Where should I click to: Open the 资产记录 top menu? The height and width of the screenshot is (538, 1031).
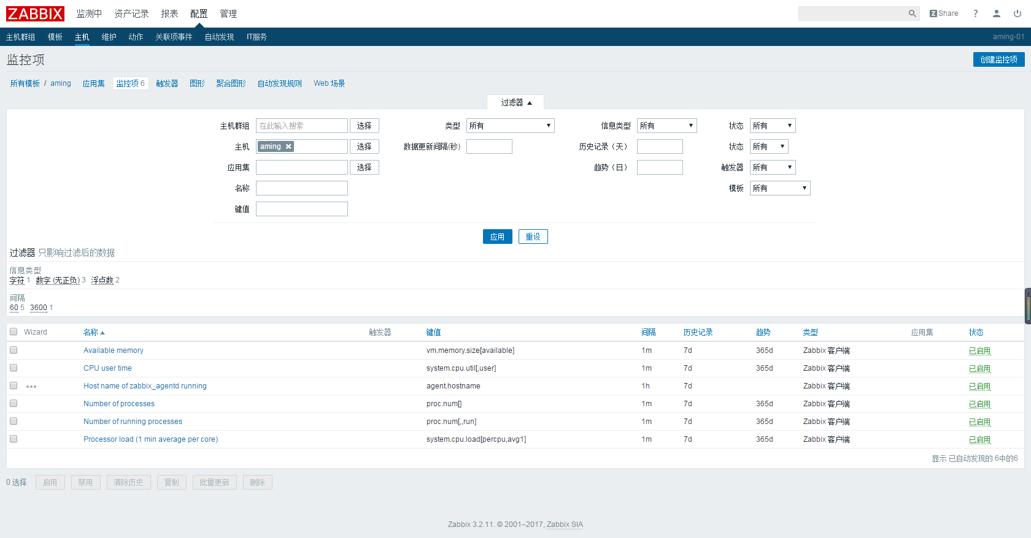pos(131,13)
